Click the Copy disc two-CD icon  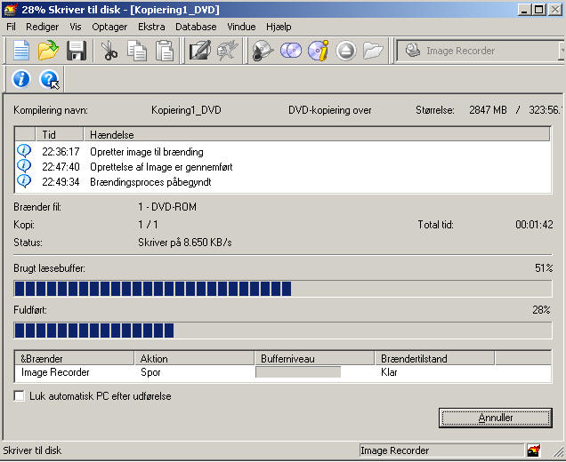[291, 51]
